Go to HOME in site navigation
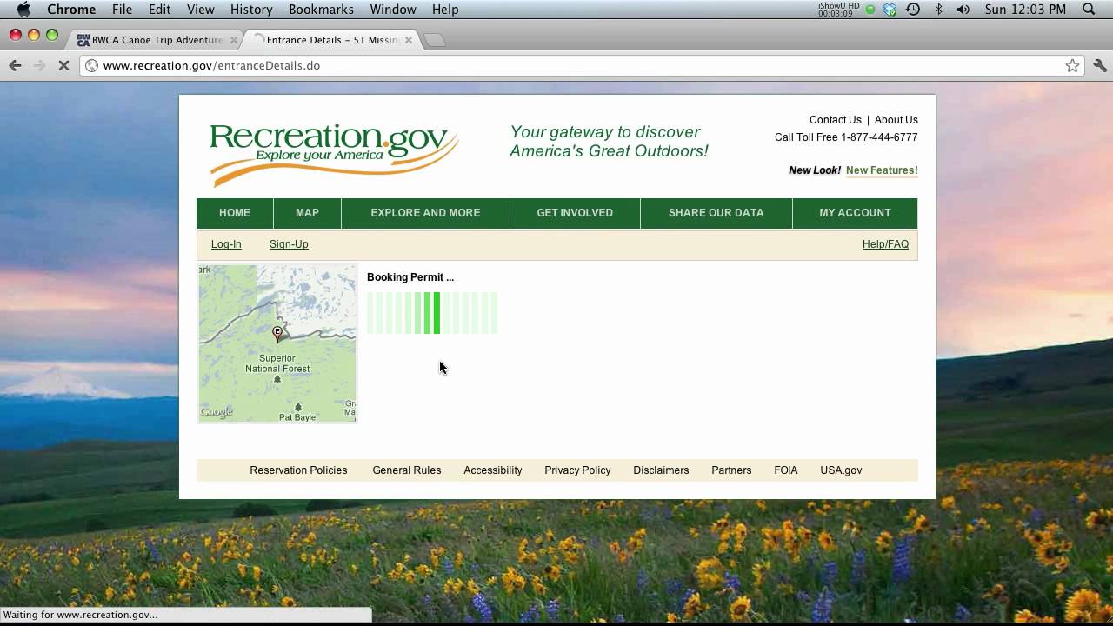Image resolution: width=1113 pixels, height=626 pixels. [x=235, y=213]
